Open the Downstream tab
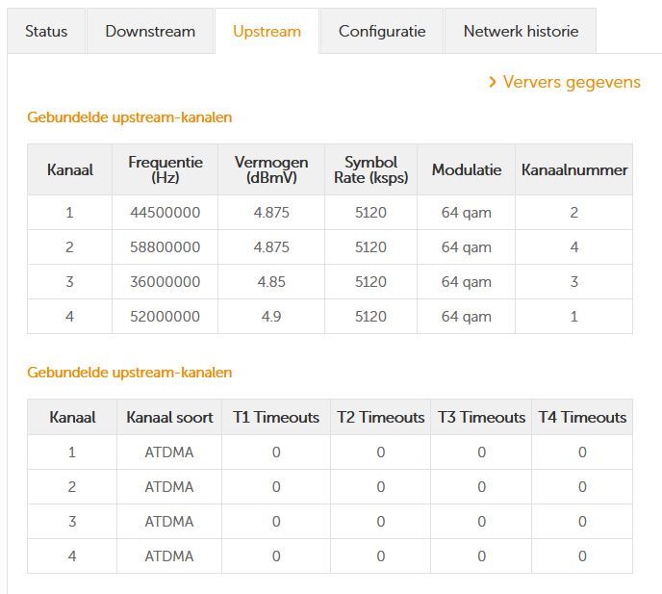The image size is (662, 594). pyautogui.click(x=150, y=31)
